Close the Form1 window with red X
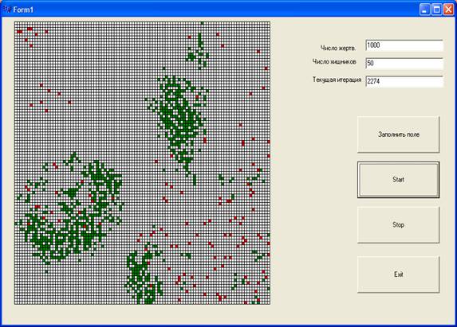The height and width of the screenshot is (327, 457). point(448,10)
